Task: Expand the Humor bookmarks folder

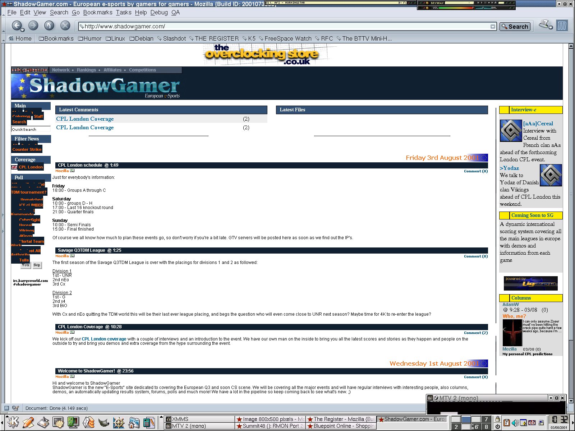Action: click(x=89, y=38)
